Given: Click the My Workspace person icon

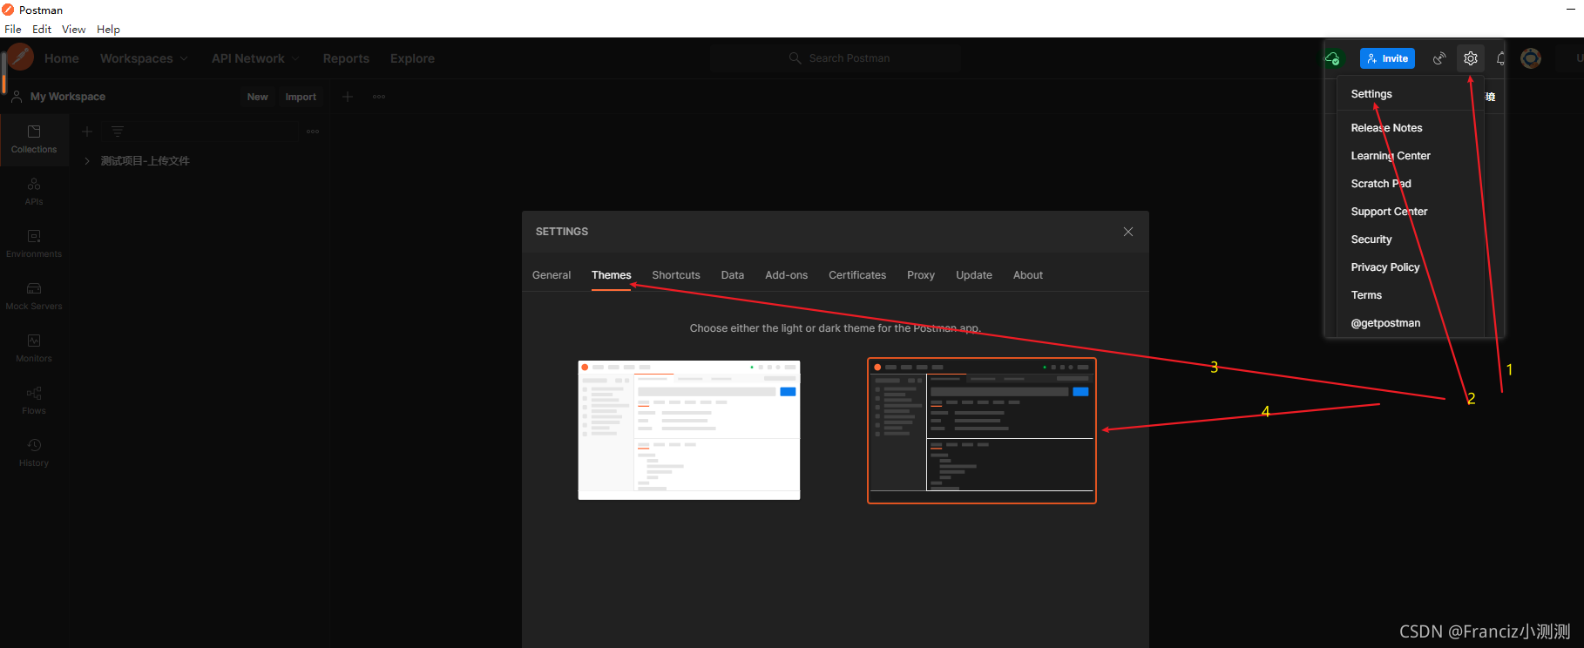Looking at the screenshot, I should 17,97.
